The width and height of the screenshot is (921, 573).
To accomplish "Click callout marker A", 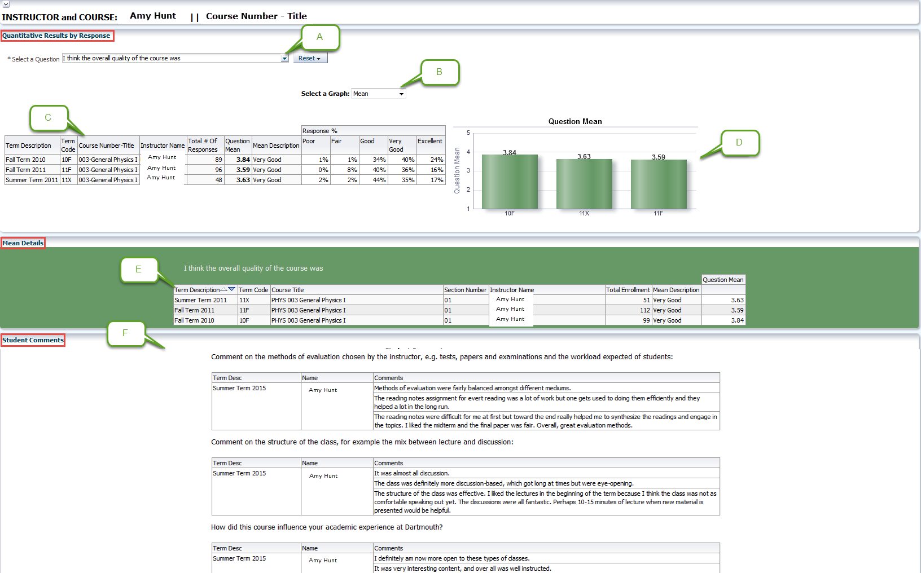I will (x=319, y=37).
